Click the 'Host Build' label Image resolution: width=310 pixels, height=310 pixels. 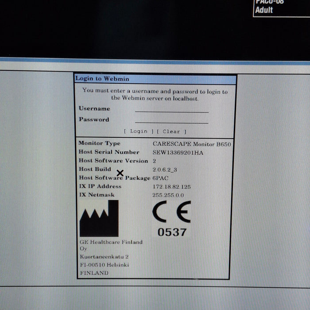(95, 169)
